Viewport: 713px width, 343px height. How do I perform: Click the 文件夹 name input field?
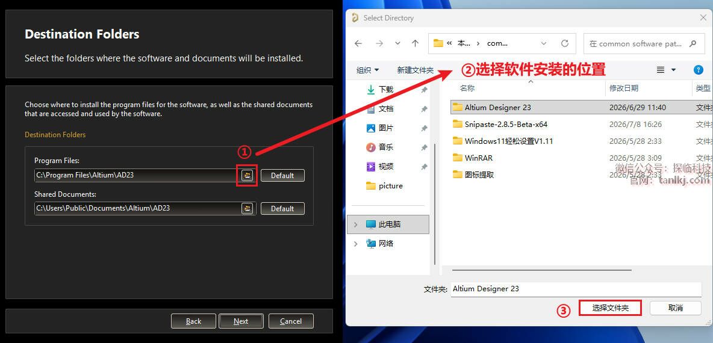pos(576,289)
